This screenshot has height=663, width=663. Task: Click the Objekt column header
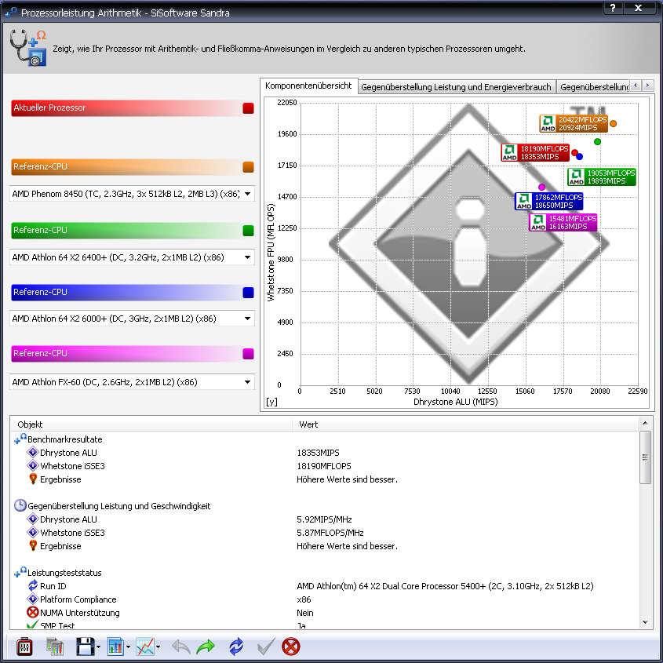pos(151,424)
